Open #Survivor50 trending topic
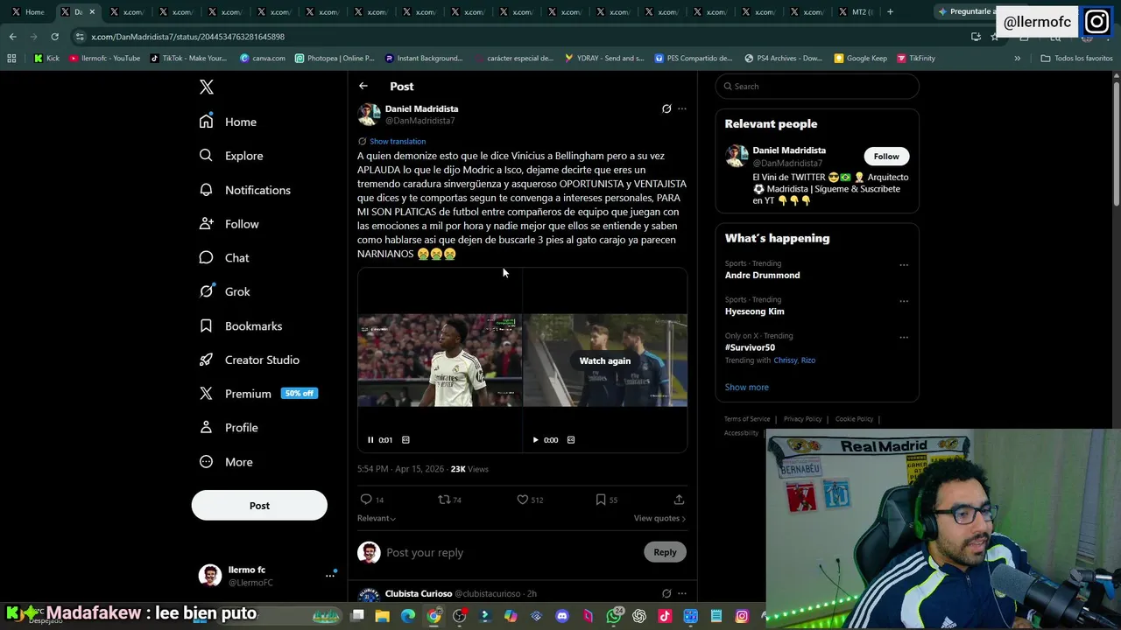This screenshot has height=630, width=1121. point(750,347)
